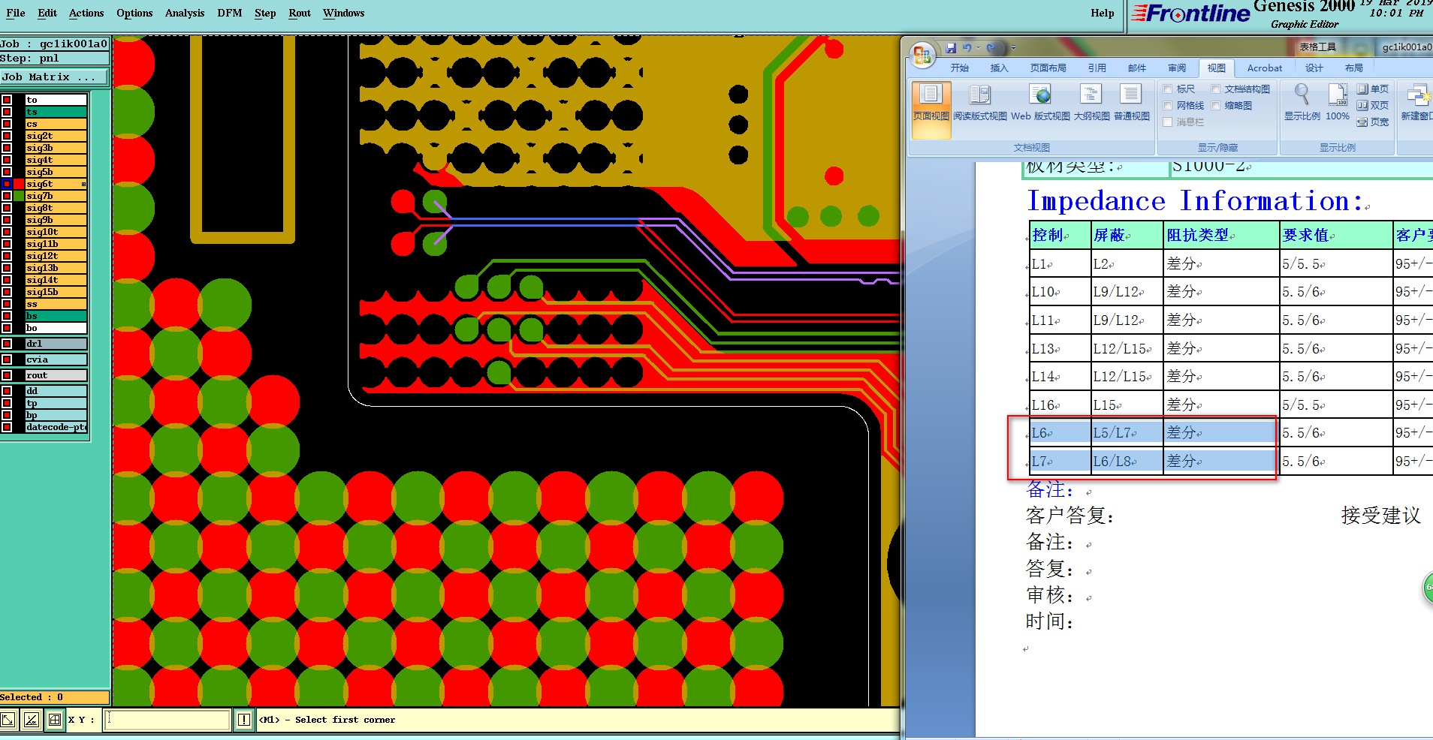The image size is (1433, 740).
Task: Open the Rout menu
Action: coord(300,13)
